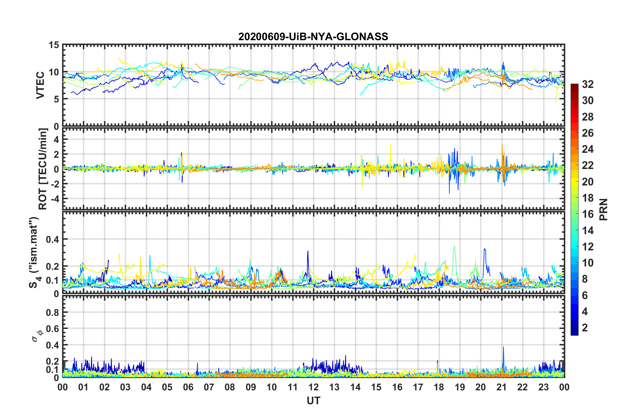Click x-axis tick label 18
627x419 pixels.
(x=439, y=387)
